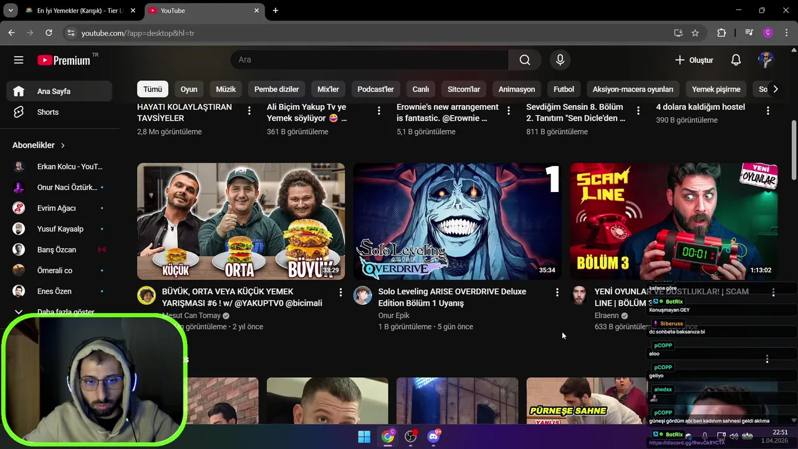Expand the Abonelikler section arrow
The height and width of the screenshot is (449, 798).
62,145
